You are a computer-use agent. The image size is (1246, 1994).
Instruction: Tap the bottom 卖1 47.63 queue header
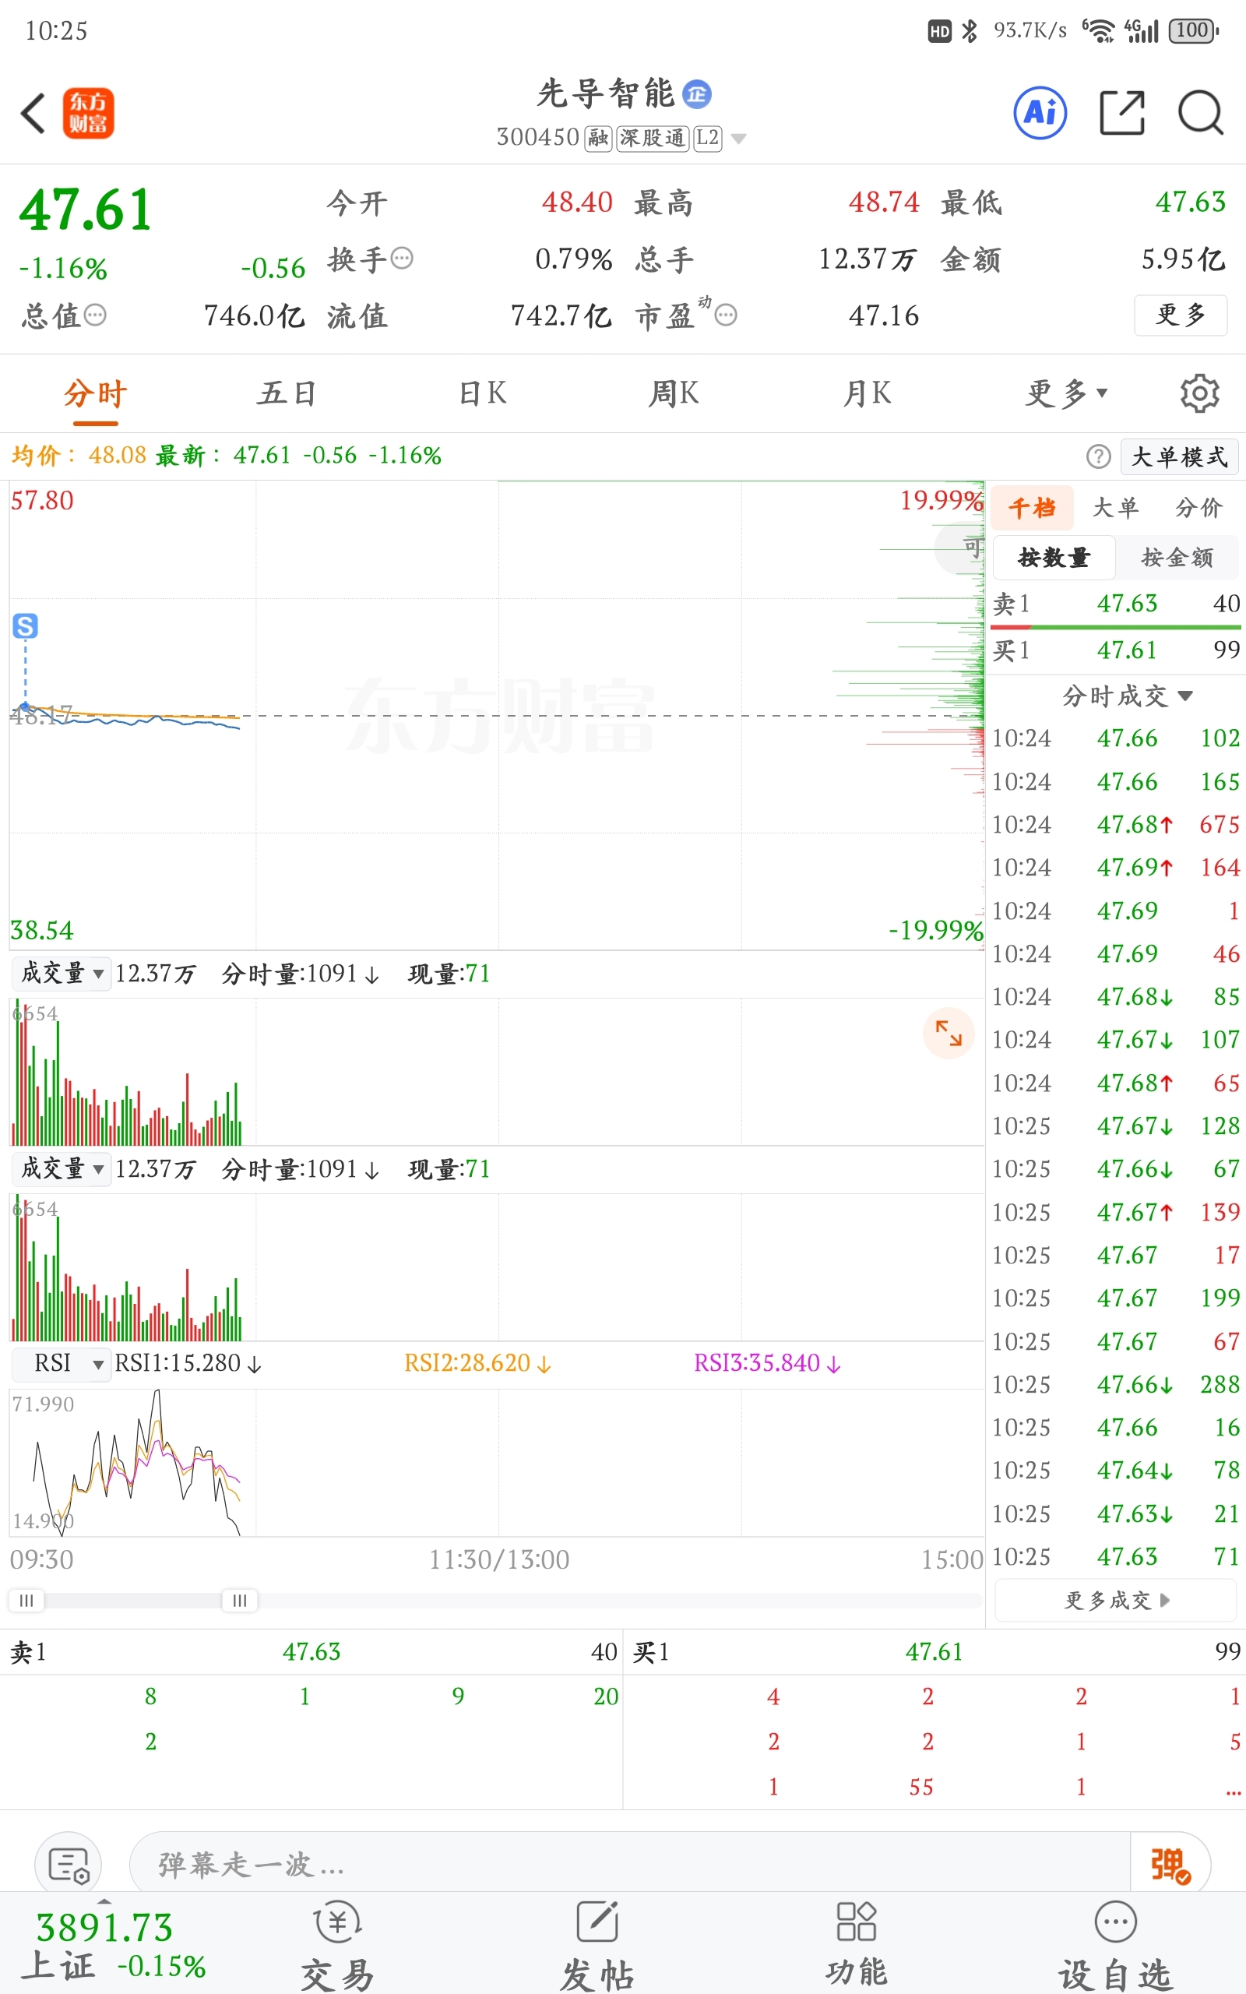(x=313, y=1651)
